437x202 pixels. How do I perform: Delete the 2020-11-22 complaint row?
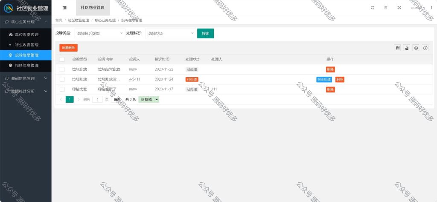pyautogui.click(x=330, y=69)
